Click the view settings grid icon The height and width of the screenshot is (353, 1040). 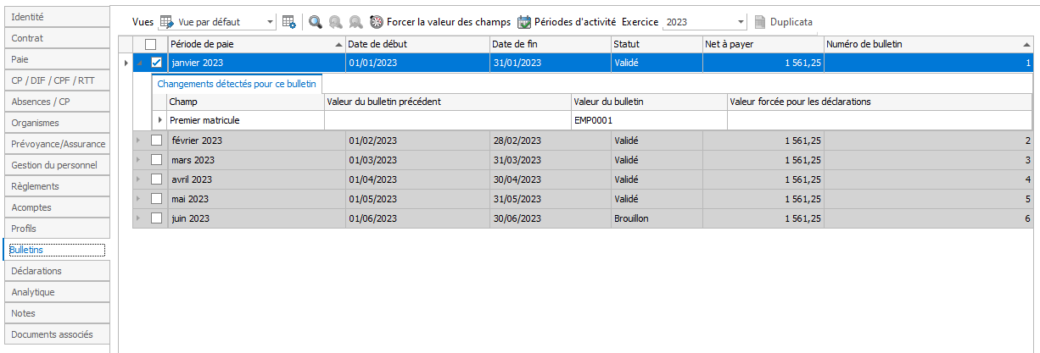[289, 22]
